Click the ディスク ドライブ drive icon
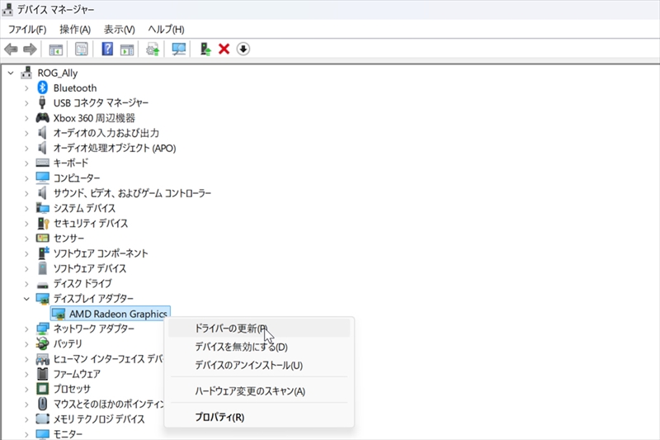 [x=43, y=285]
